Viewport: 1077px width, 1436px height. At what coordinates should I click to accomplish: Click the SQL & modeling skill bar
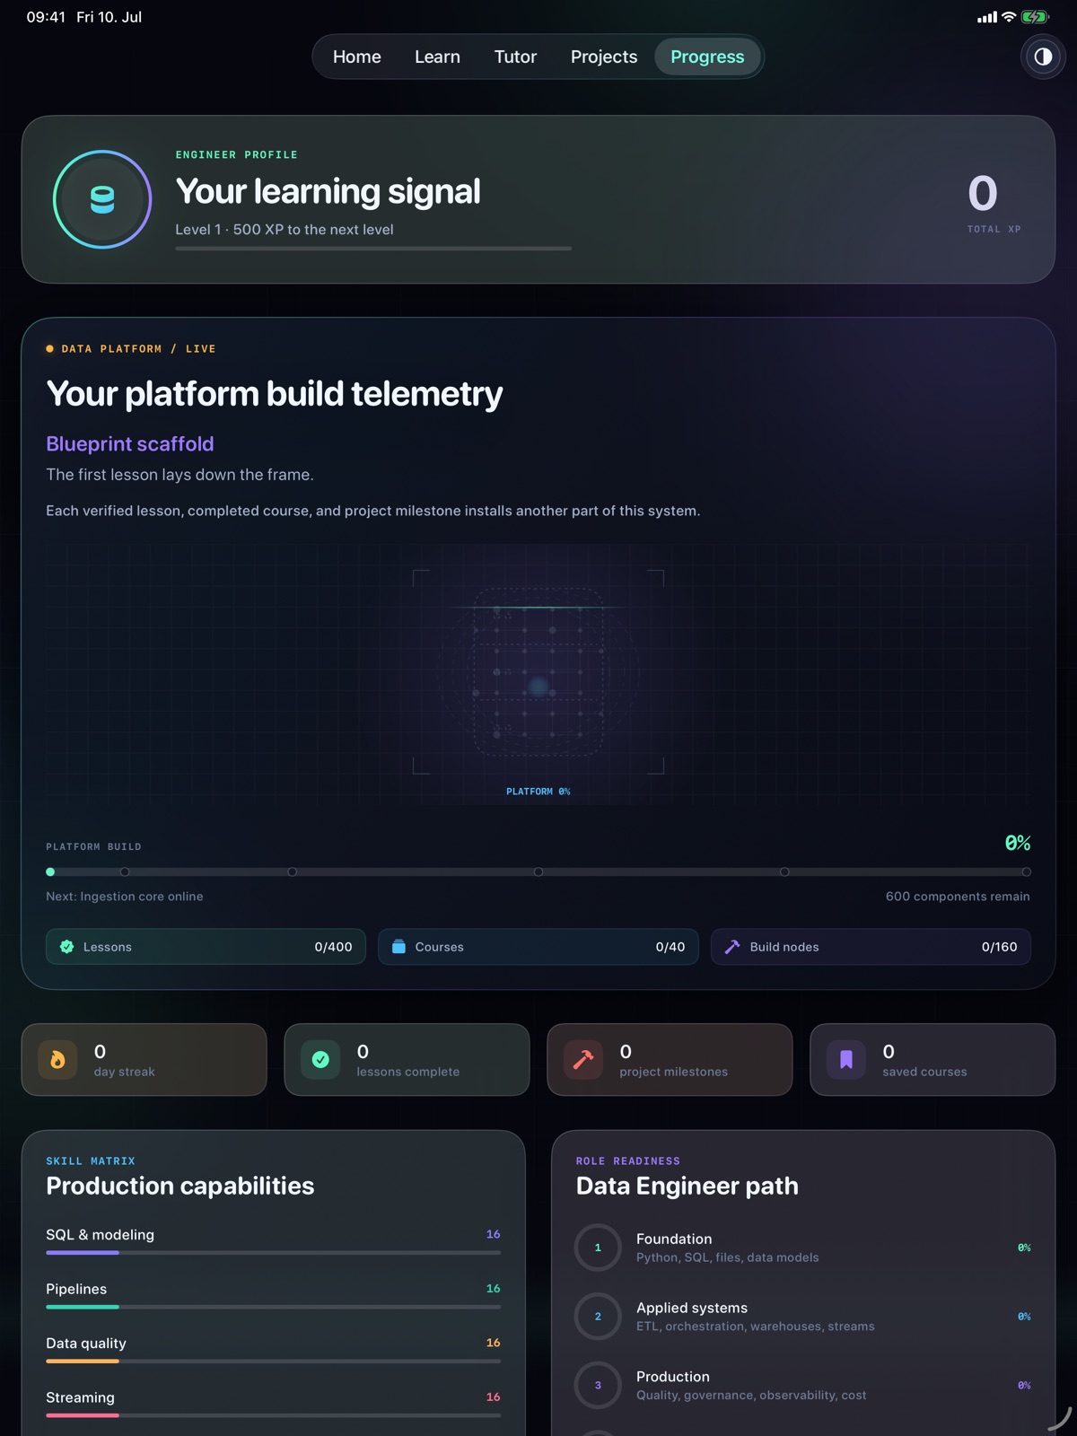(273, 1252)
